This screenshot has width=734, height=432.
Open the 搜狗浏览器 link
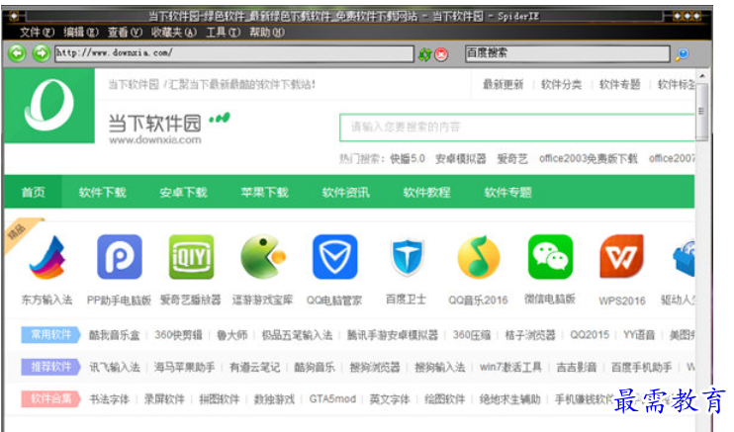375,368
